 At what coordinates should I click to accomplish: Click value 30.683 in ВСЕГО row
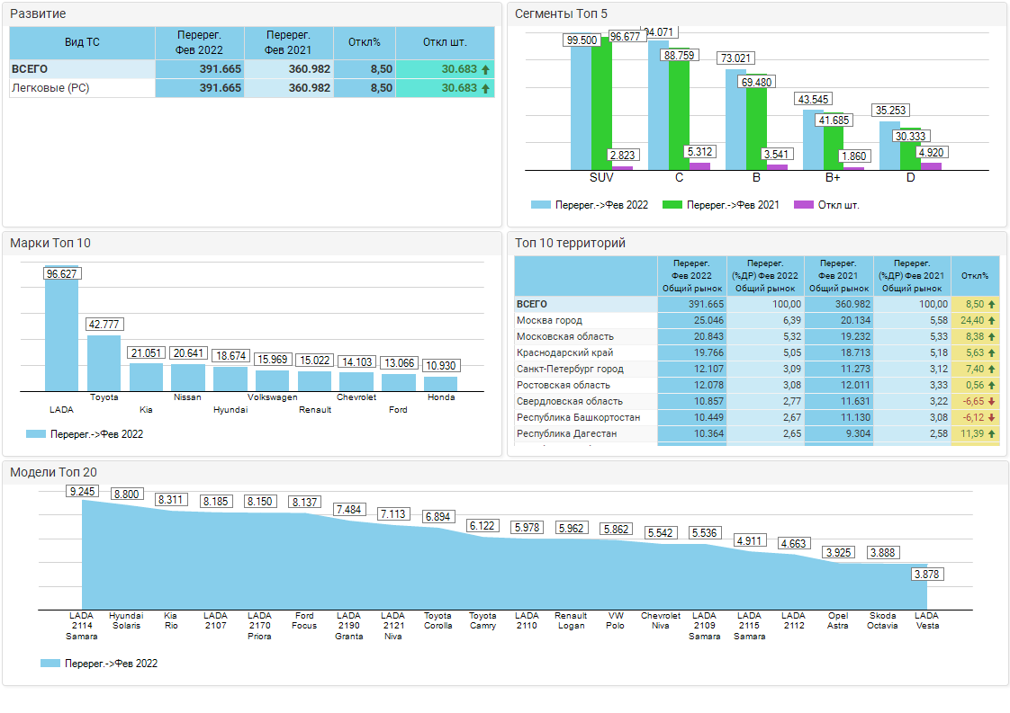(459, 69)
